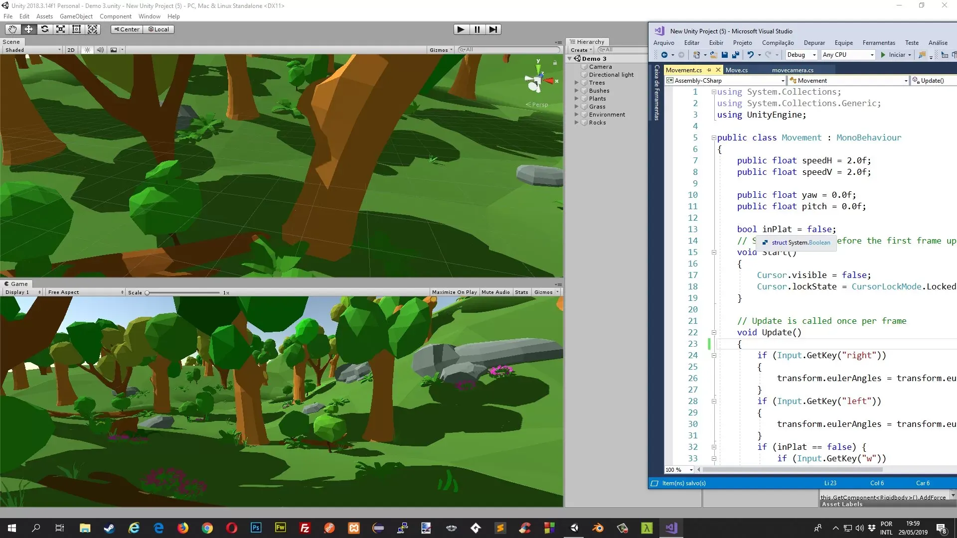
Task: Open the Scene Gizmos dropdown
Action: pos(441,50)
